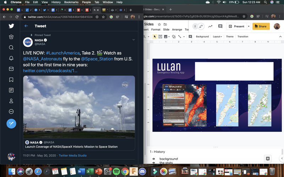284x177 pixels.
Task: Open Twitter Lists icon in sidebar
Action: (x=11, y=90)
